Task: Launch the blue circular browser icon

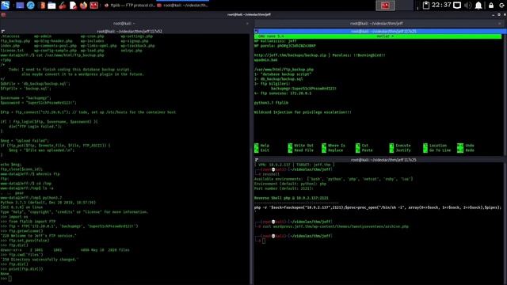Action: coord(30,6)
